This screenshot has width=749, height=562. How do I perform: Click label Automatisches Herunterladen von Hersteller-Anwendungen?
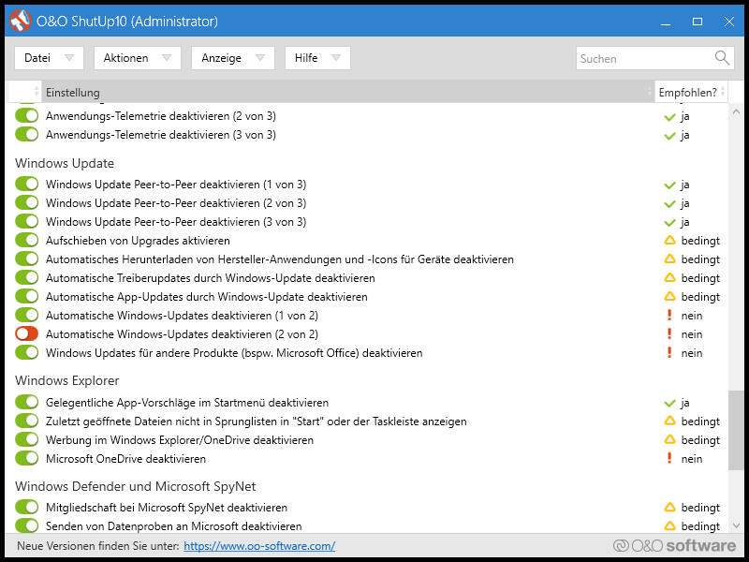click(280, 259)
